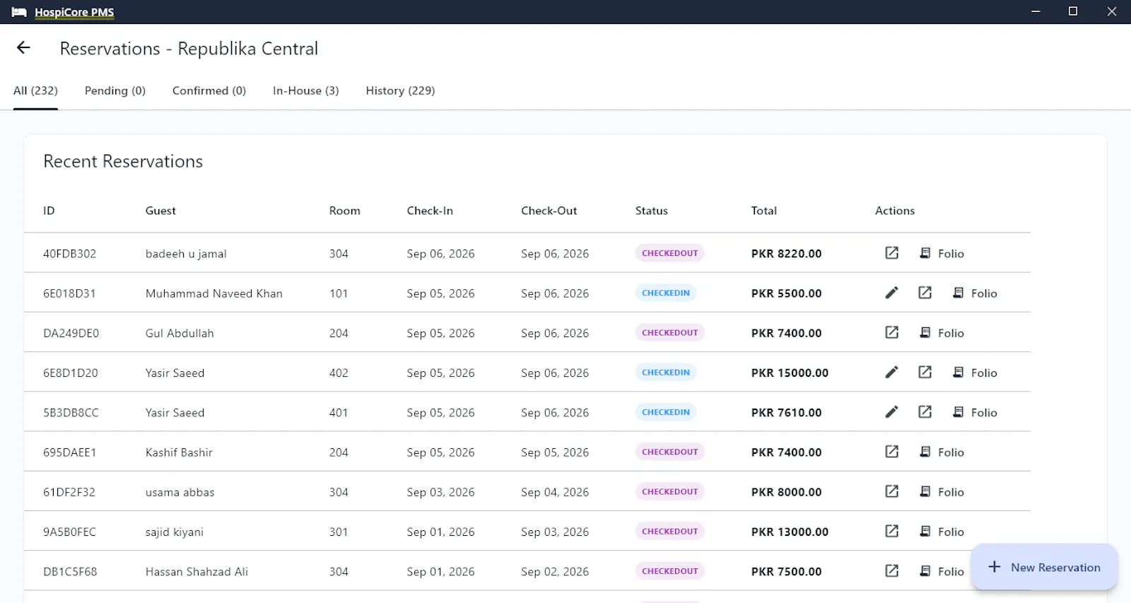This screenshot has width=1131, height=603.
Task: Click the Check-In column header
Action: 430,211
